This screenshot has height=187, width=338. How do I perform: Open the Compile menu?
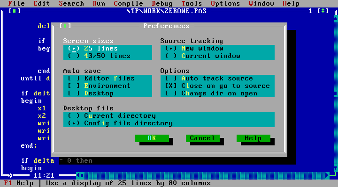tap(115, 3)
